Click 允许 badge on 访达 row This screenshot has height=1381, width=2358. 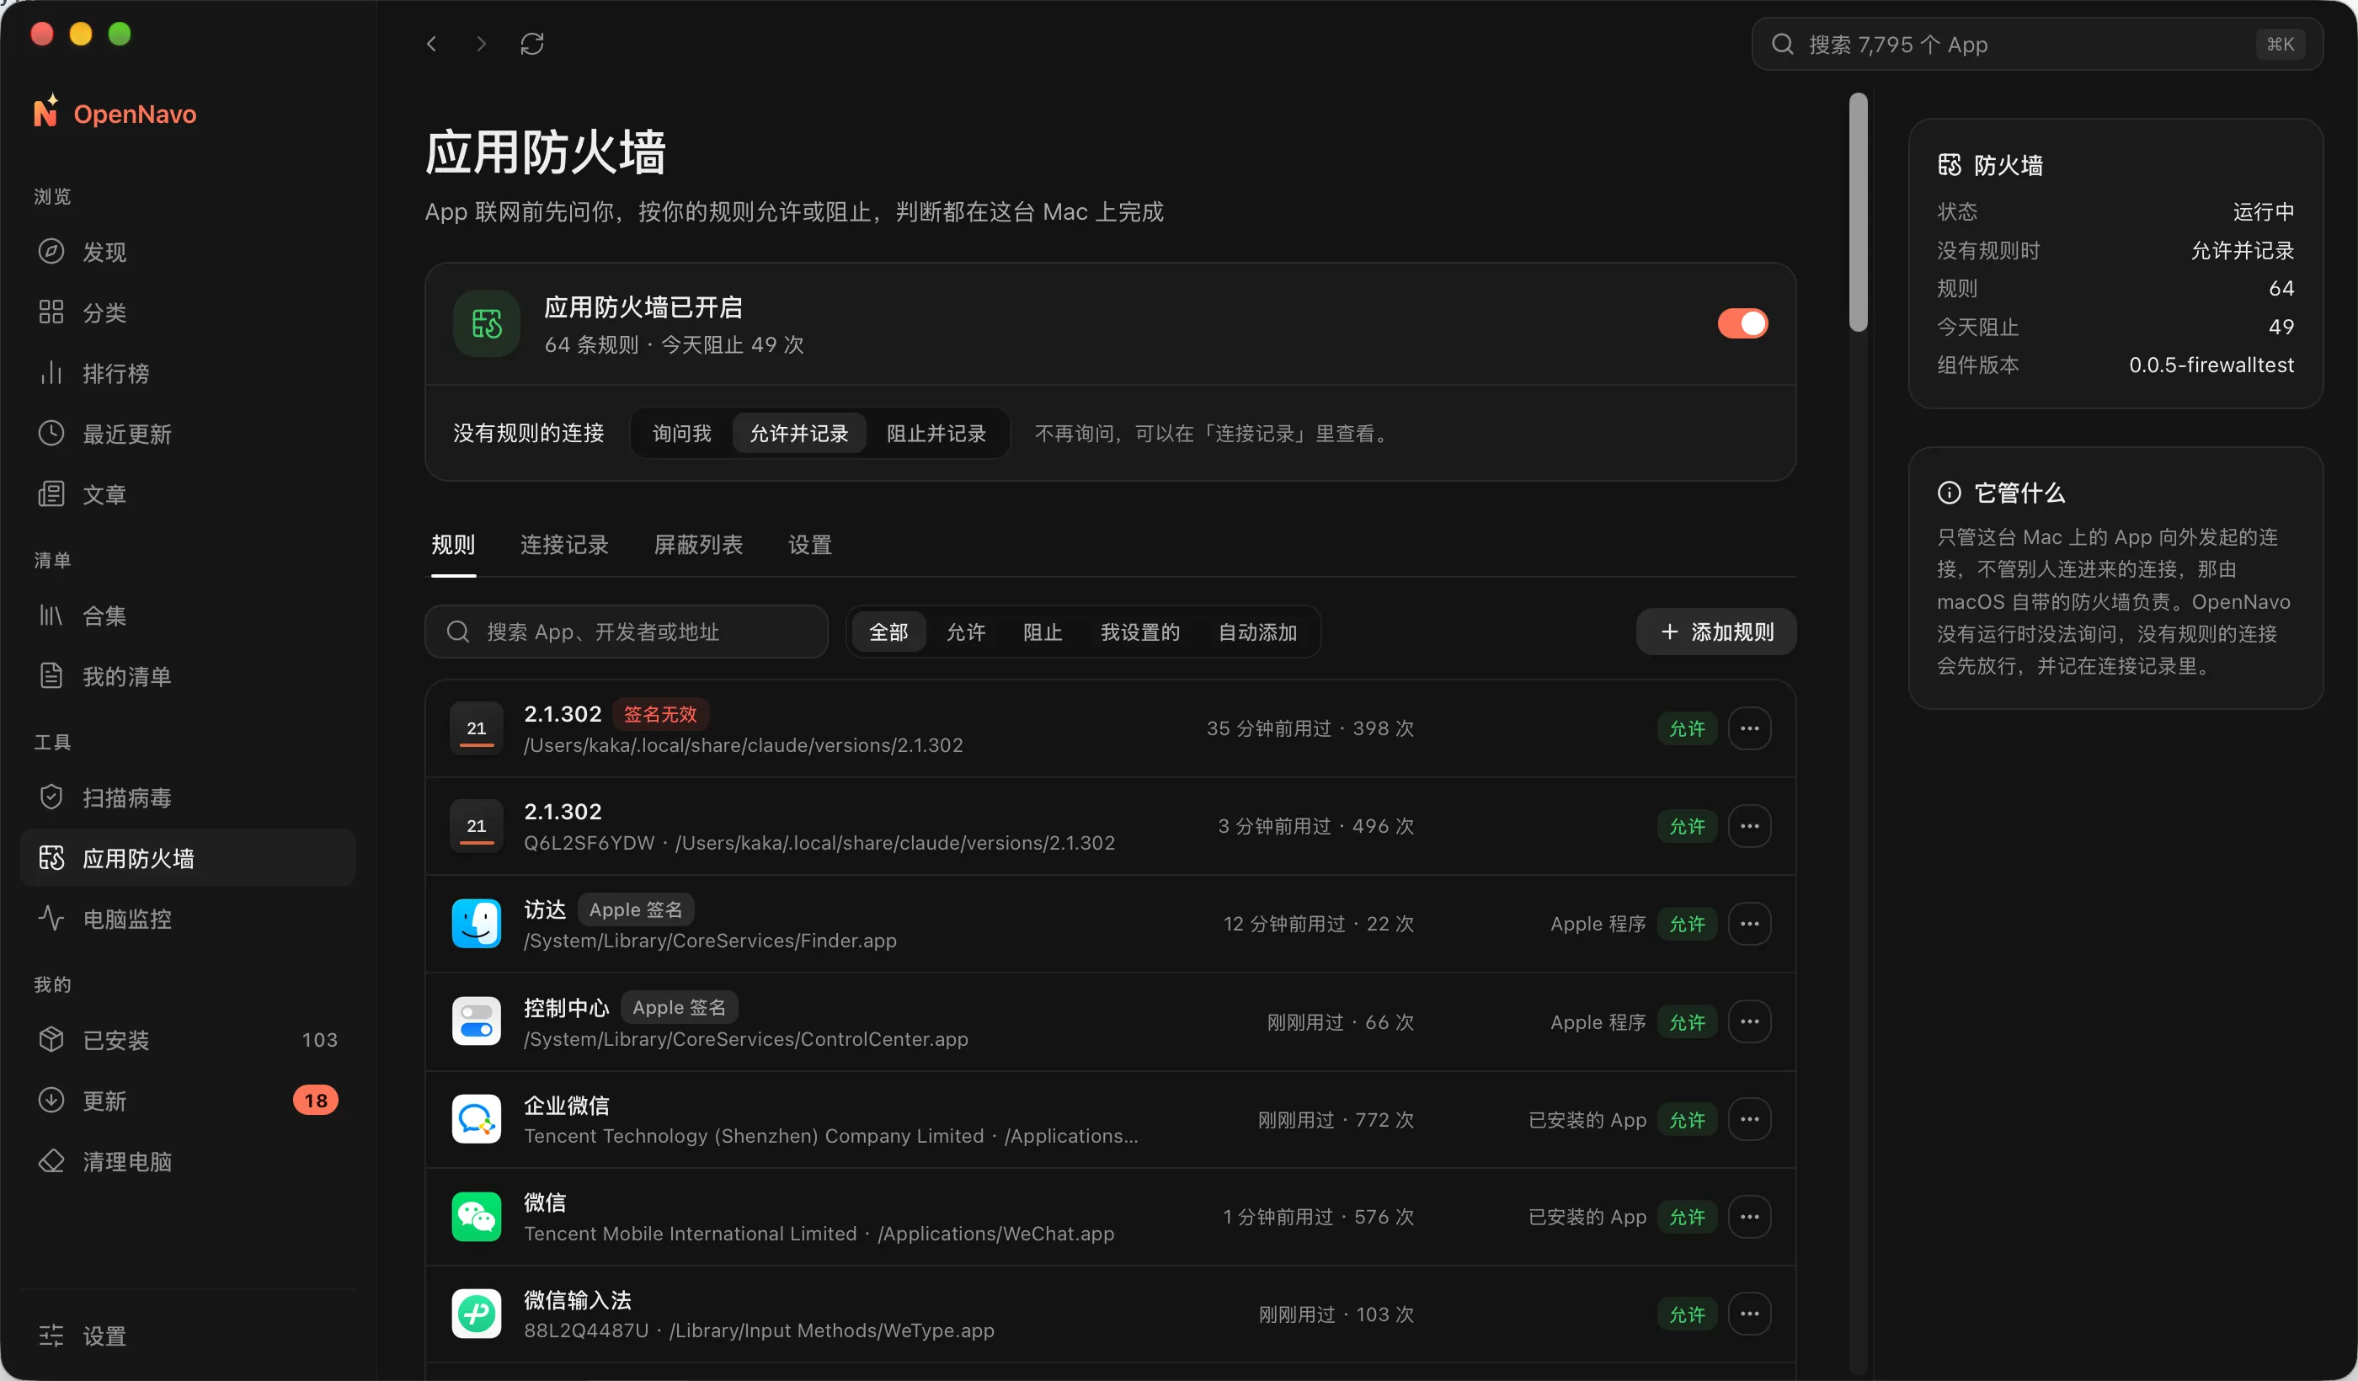1687,924
